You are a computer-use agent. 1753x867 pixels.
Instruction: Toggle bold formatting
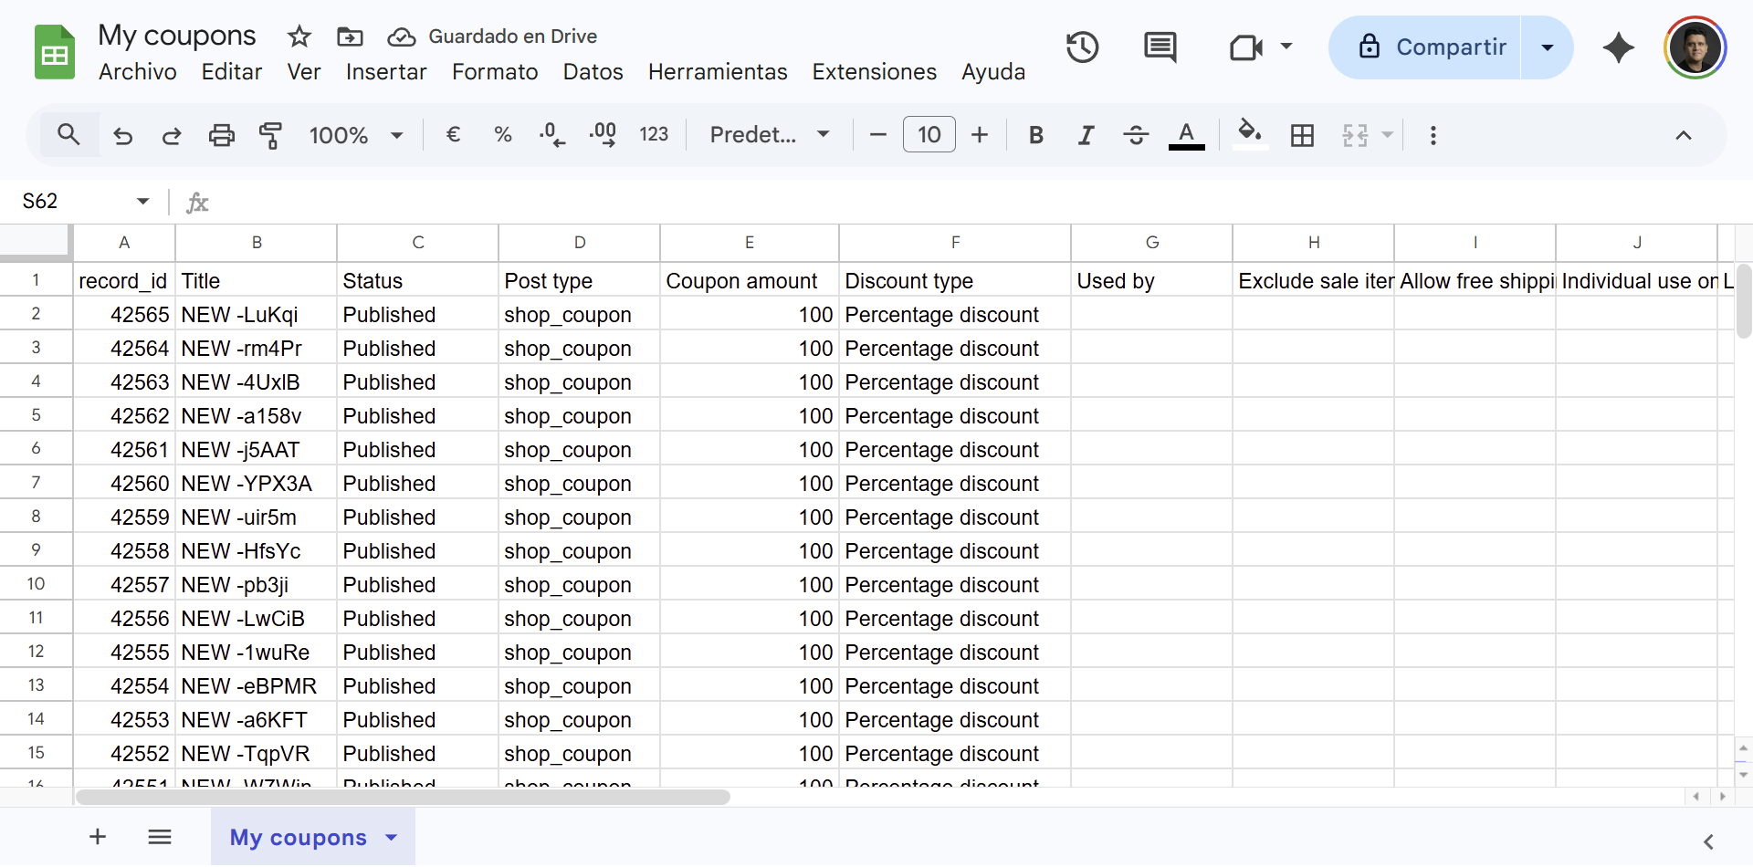1035,135
